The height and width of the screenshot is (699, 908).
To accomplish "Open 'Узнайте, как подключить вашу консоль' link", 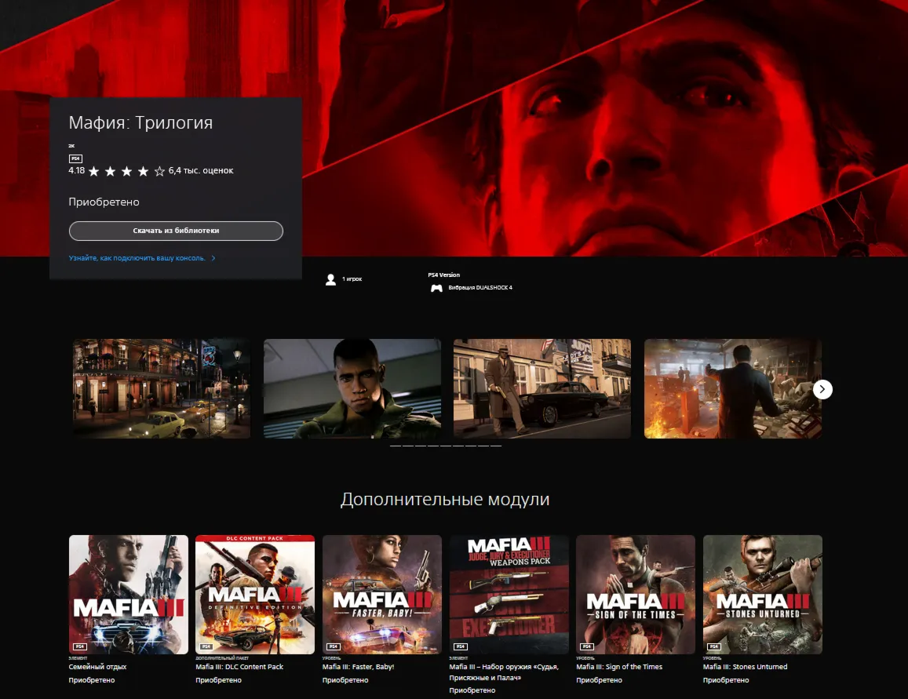I will coord(137,258).
